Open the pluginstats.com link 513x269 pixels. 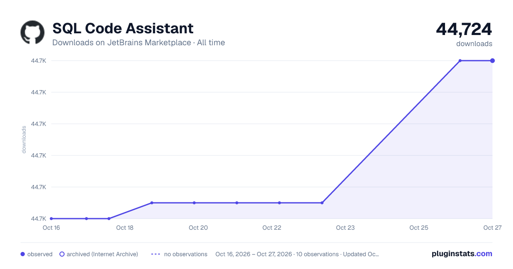click(x=462, y=254)
